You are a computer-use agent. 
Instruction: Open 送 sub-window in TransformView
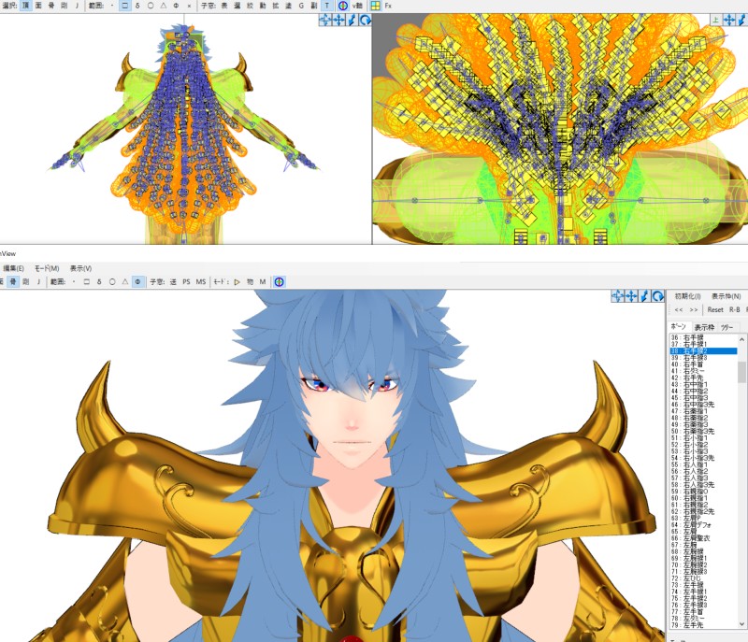173,281
